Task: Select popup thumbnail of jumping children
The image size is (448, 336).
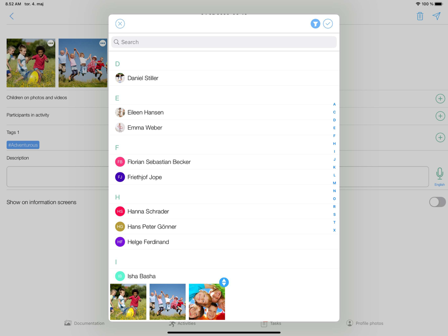Action: point(168,302)
